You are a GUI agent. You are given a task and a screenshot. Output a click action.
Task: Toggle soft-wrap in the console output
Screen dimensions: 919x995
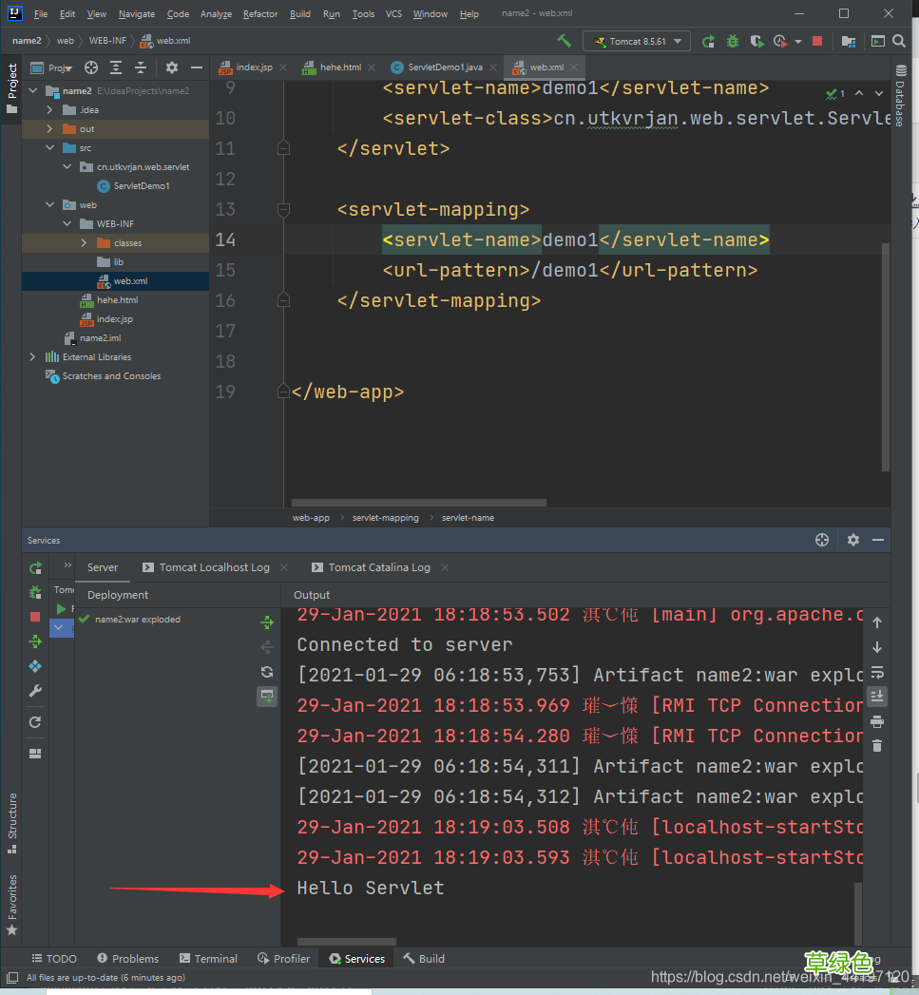click(x=877, y=672)
